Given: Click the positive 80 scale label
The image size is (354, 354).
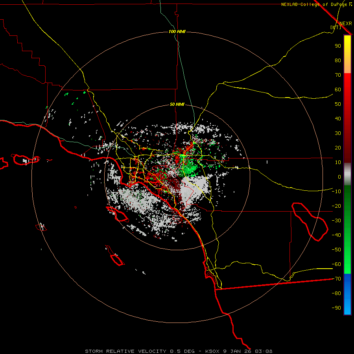Looking at the screenshot, I should pos(338,60).
